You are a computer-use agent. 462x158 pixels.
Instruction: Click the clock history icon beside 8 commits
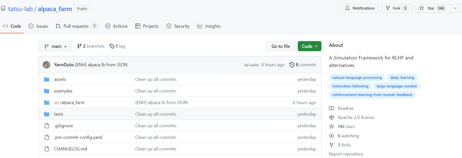pos(292,65)
